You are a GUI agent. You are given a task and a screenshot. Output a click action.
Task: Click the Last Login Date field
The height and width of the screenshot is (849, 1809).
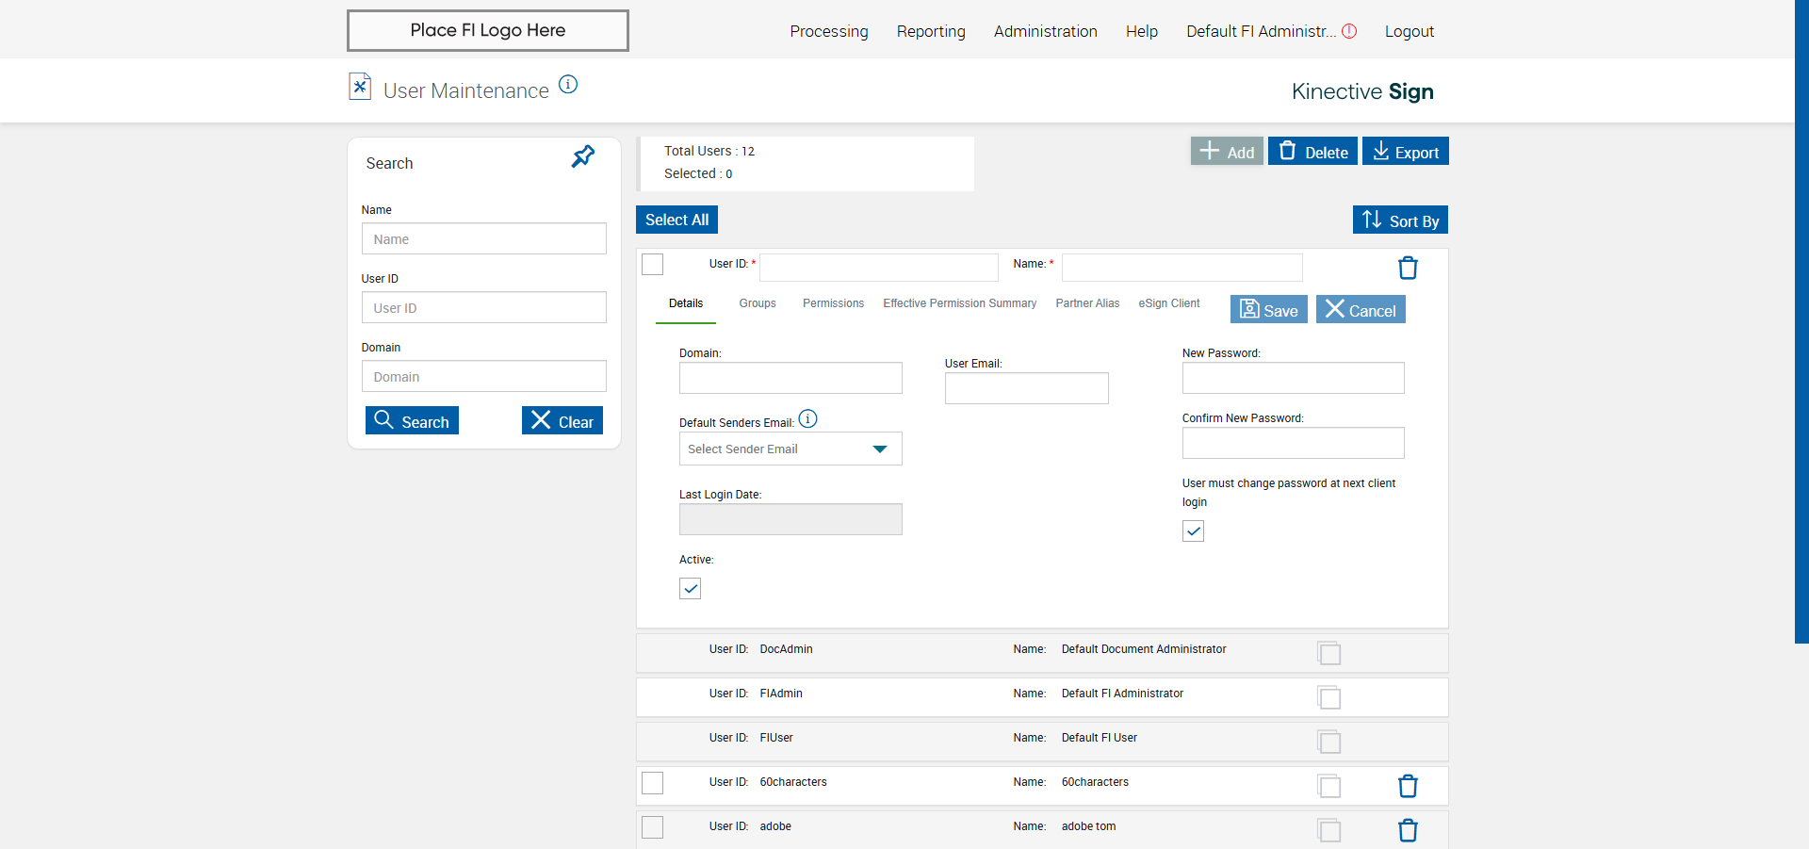790,519
